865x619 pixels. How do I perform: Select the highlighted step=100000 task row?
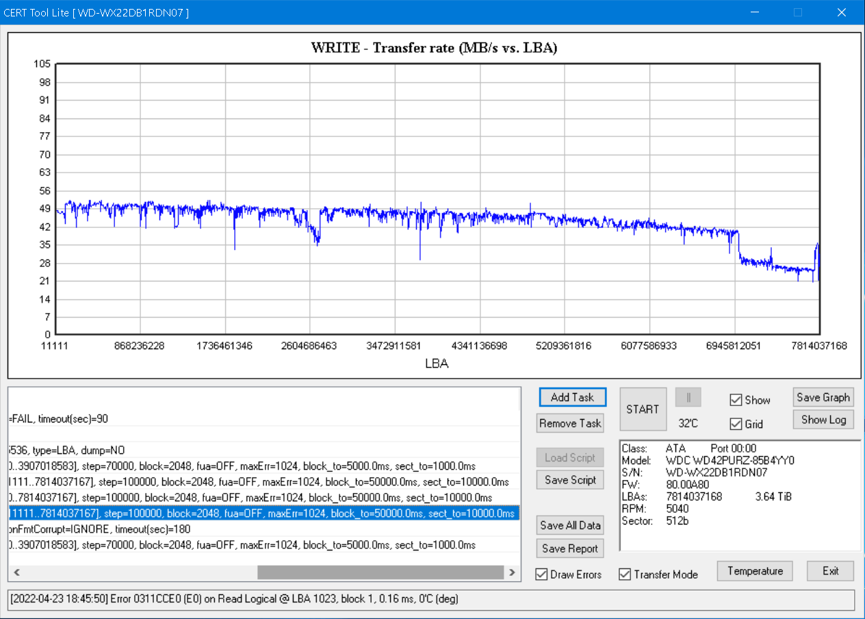tap(263, 514)
